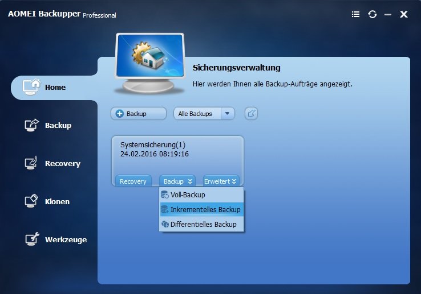Open the Backup section in sidebar
This screenshot has height=294, width=421.
[48, 125]
